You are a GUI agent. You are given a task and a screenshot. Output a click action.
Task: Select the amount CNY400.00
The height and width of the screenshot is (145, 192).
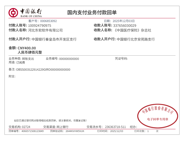coord(27,48)
